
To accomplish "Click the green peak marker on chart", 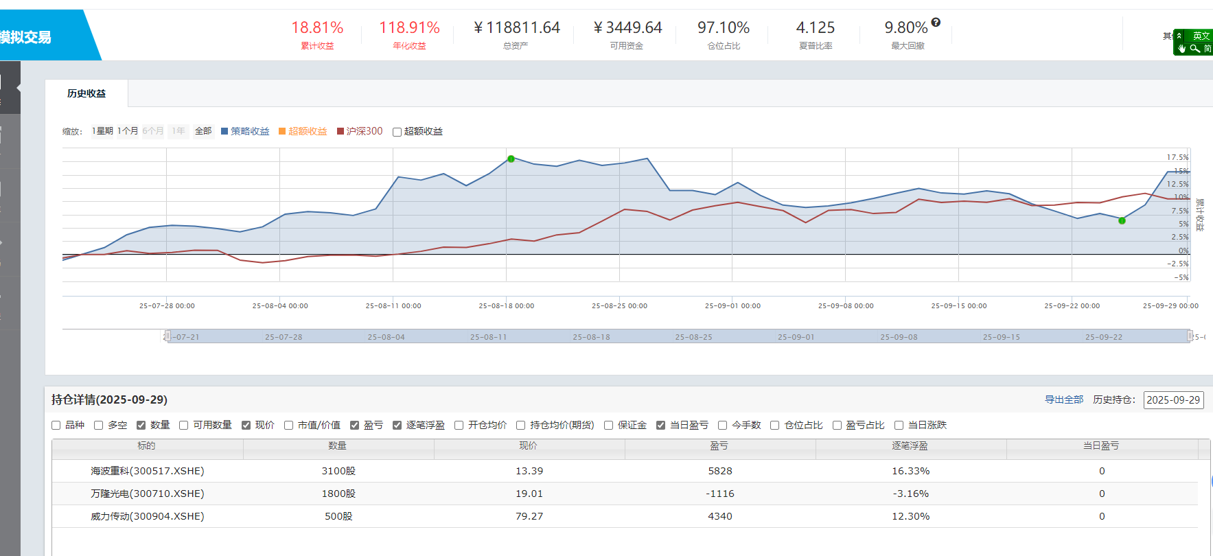I will coord(511,159).
